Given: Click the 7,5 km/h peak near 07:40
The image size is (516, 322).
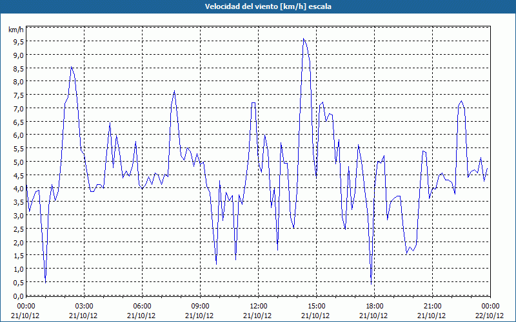Looking at the screenshot, I should (174, 91).
